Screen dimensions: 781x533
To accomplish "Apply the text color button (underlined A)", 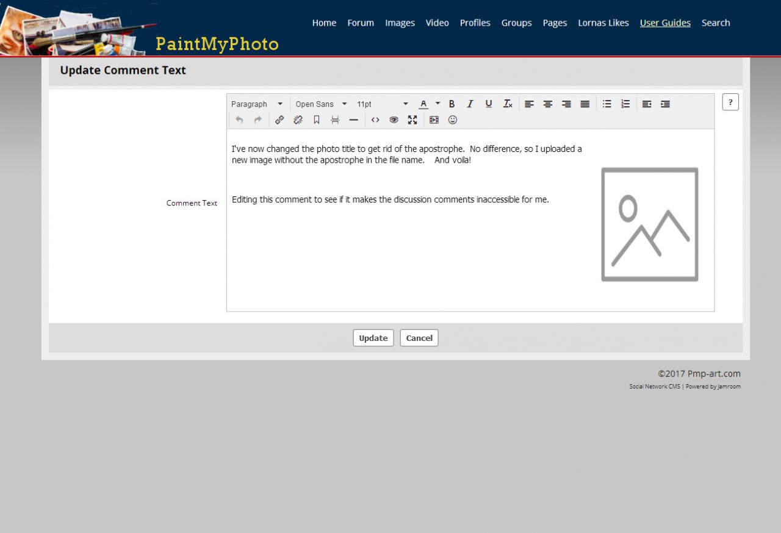I will pyautogui.click(x=423, y=104).
